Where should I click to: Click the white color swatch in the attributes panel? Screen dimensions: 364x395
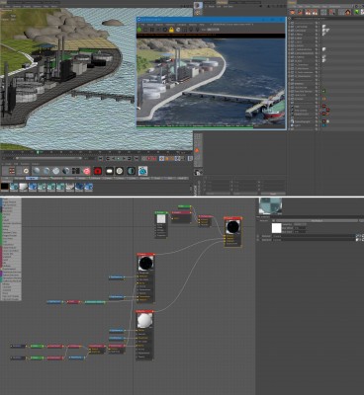click(x=276, y=228)
